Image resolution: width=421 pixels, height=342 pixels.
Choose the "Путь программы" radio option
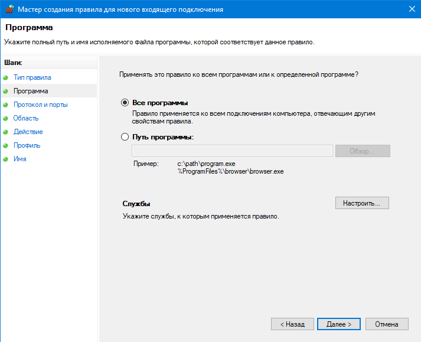tap(125, 137)
